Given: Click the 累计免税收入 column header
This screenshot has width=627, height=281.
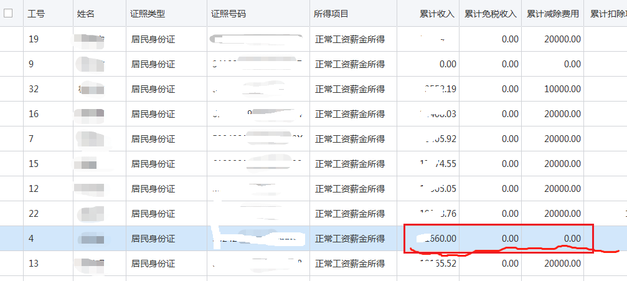Looking at the screenshot, I should tap(491, 14).
